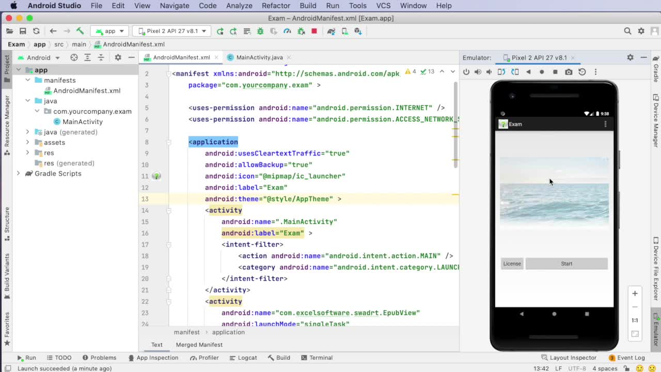Click the Make Project hammer icon
661x372 pixels.
pyautogui.click(x=80, y=31)
